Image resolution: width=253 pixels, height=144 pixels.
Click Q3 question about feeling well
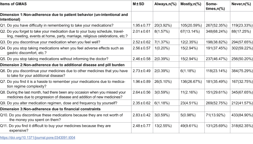[x=50, y=42]
